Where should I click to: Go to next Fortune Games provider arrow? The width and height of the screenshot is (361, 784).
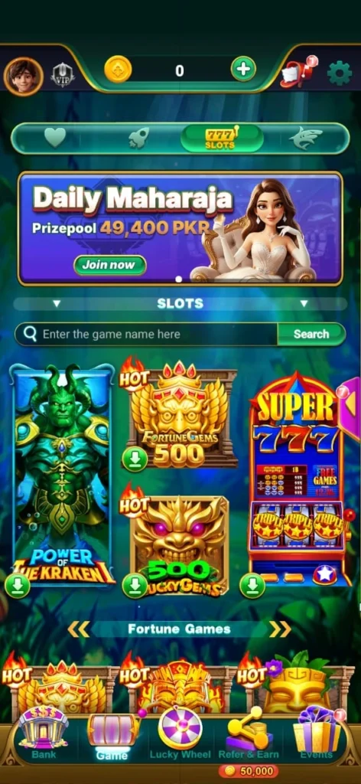(x=280, y=629)
